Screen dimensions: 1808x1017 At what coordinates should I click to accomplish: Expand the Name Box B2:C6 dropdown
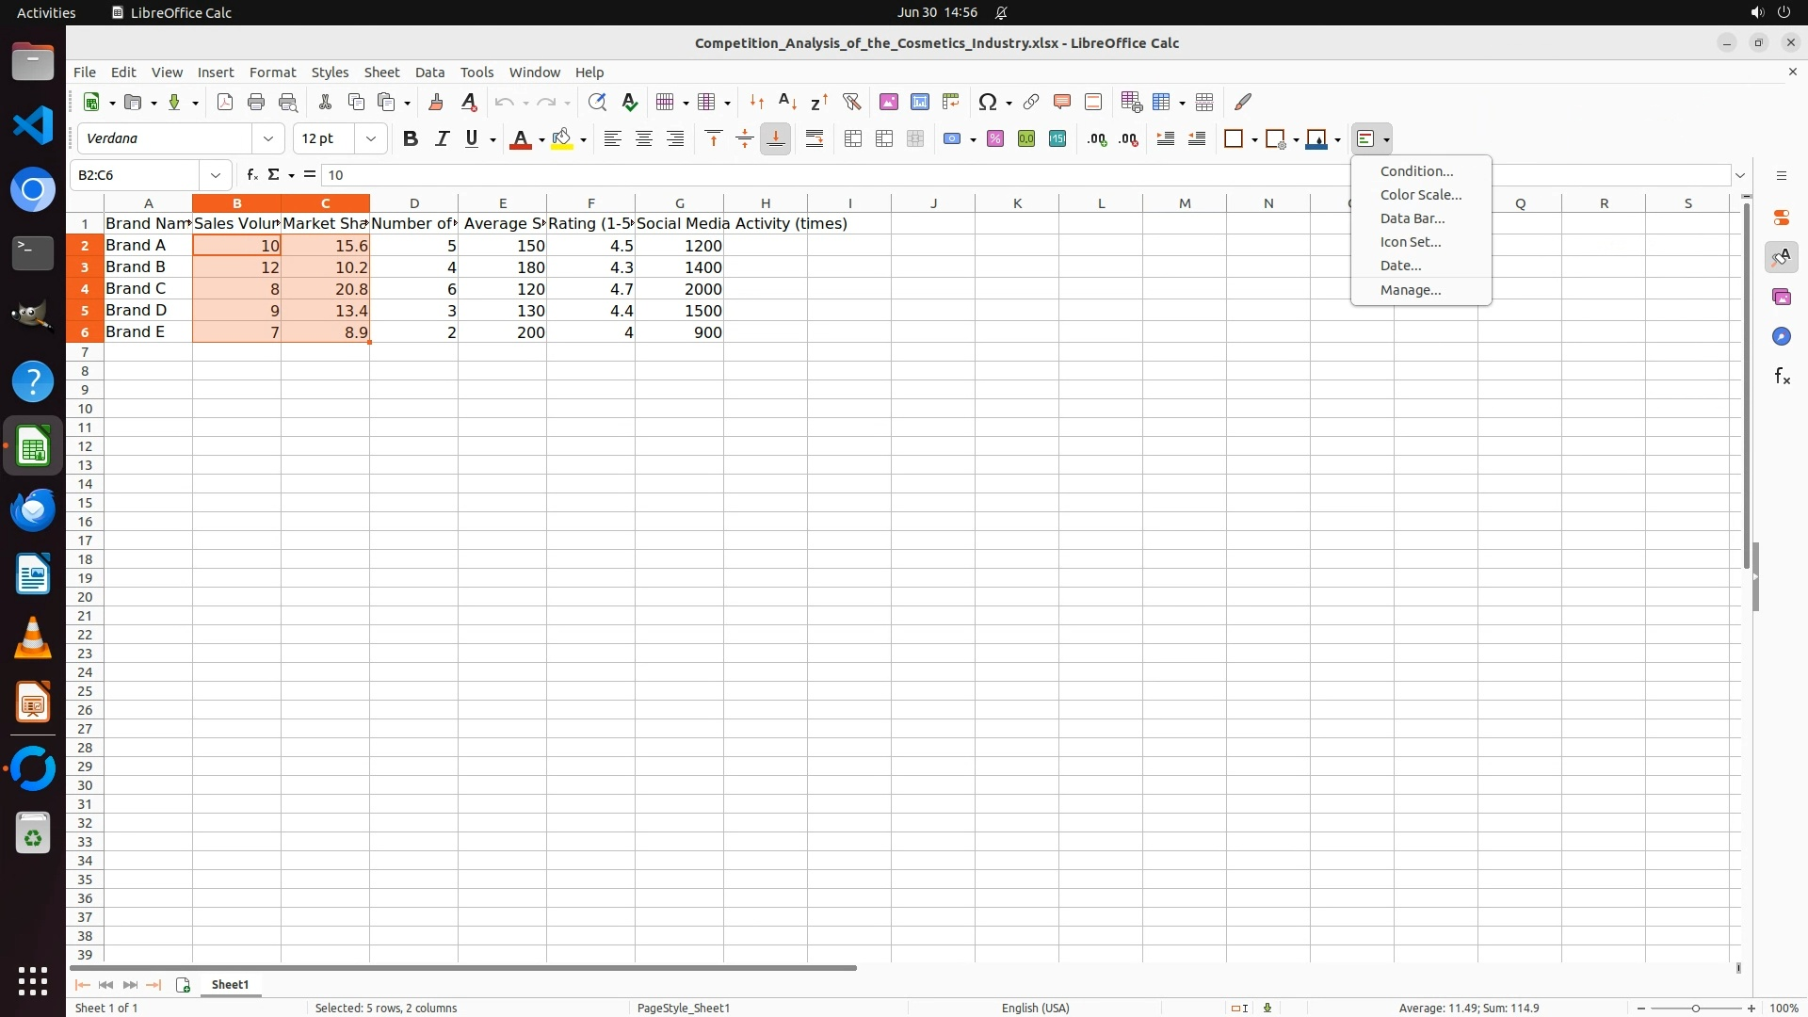pyautogui.click(x=216, y=175)
